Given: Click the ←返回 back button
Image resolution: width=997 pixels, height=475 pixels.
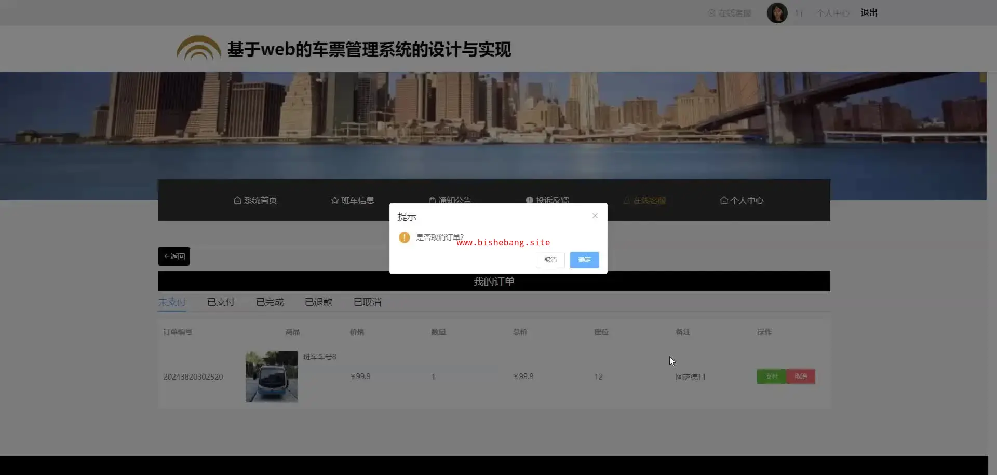Looking at the screenshot, I should (x=174, y=256).
